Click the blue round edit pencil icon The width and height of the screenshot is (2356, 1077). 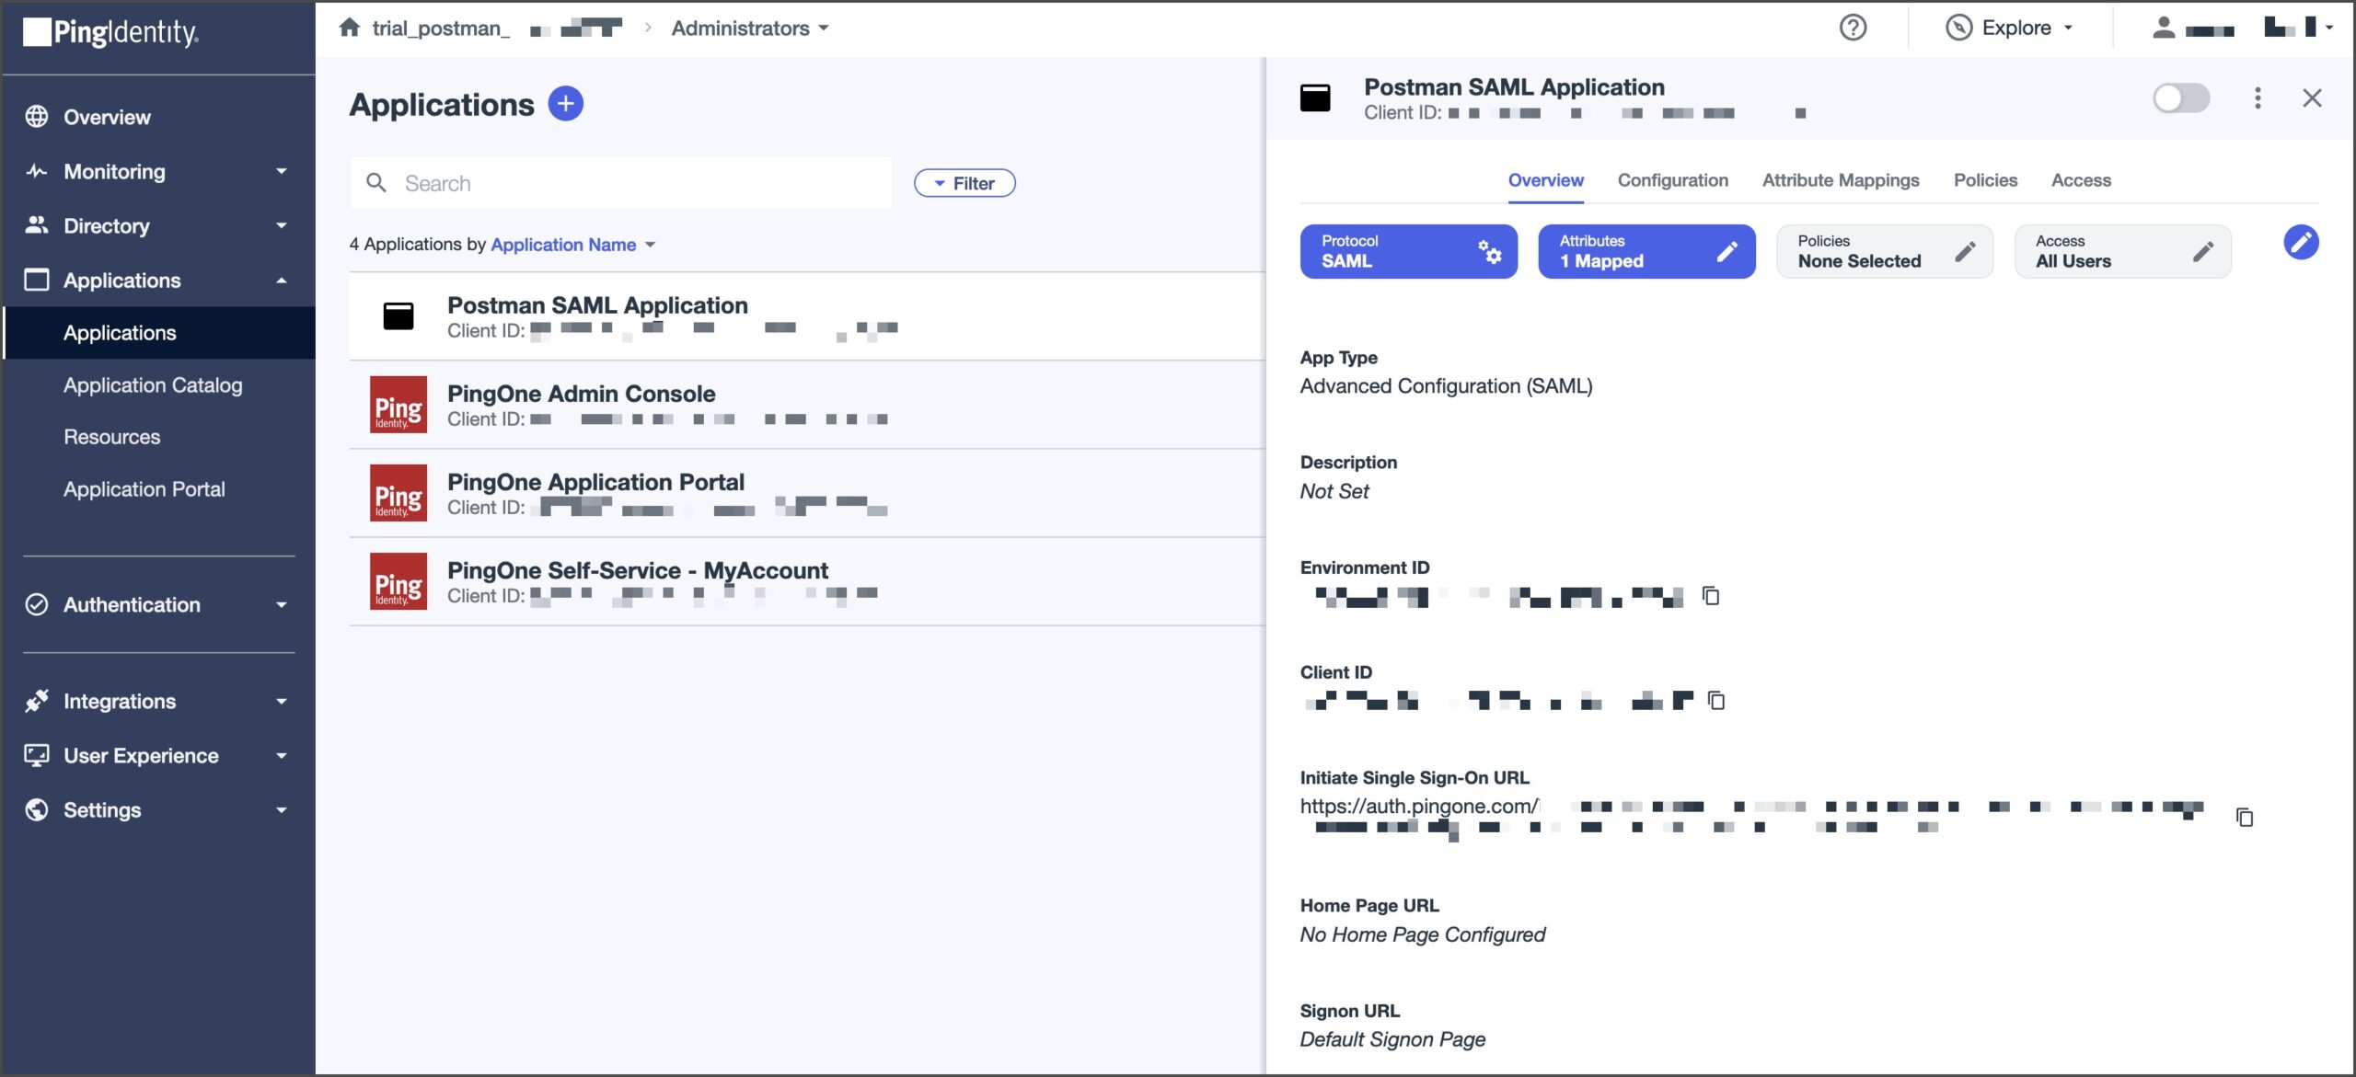coord(2301,242)
